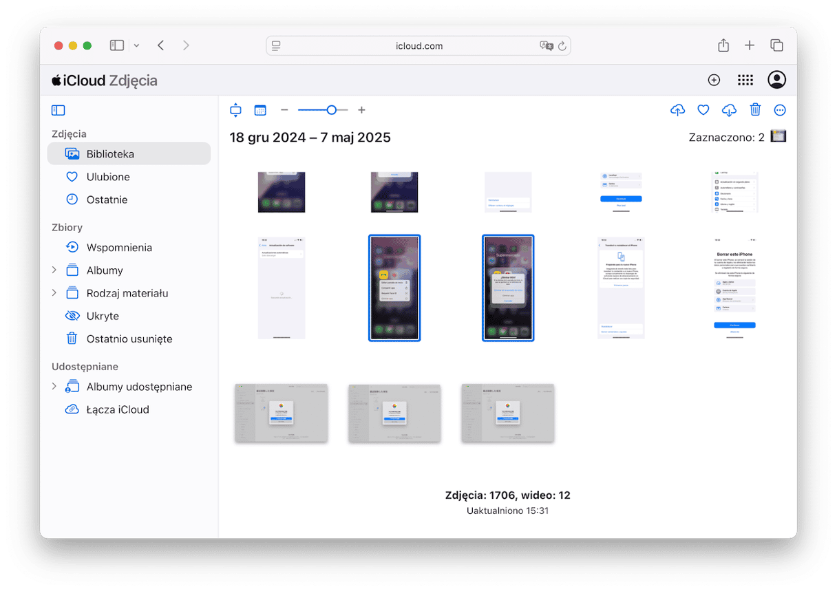The image size is (837, 591).
Task: Zoom in thumbnails with plus button
Action: (361, 110)
